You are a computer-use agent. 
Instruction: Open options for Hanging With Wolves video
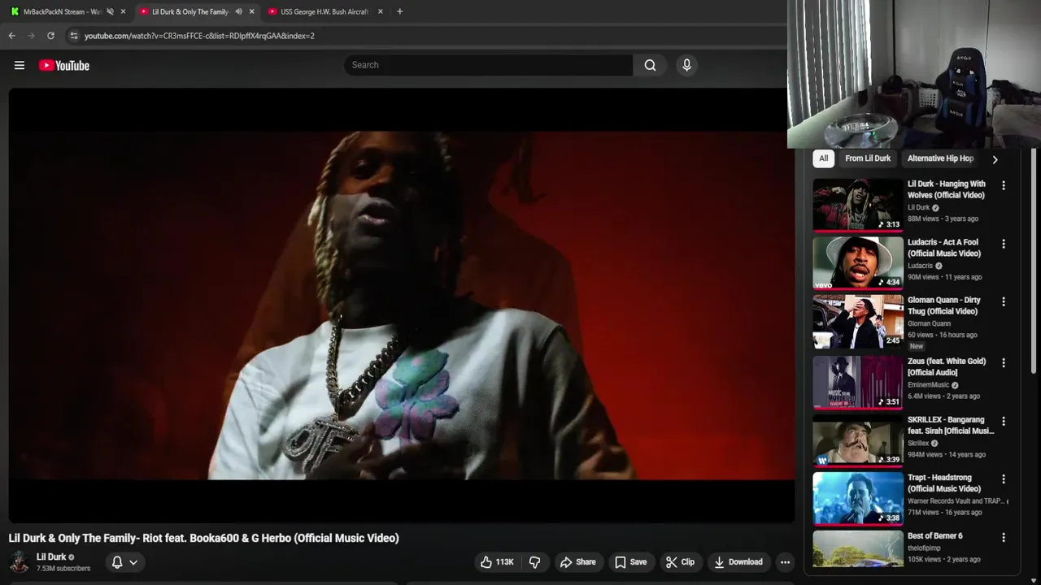[x=1004, y=185]
